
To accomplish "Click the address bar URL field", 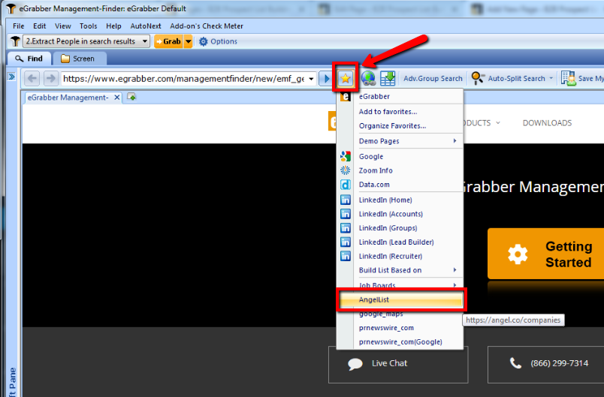I will coord(184,79).
